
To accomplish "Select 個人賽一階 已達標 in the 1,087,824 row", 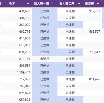I will 45,100.
